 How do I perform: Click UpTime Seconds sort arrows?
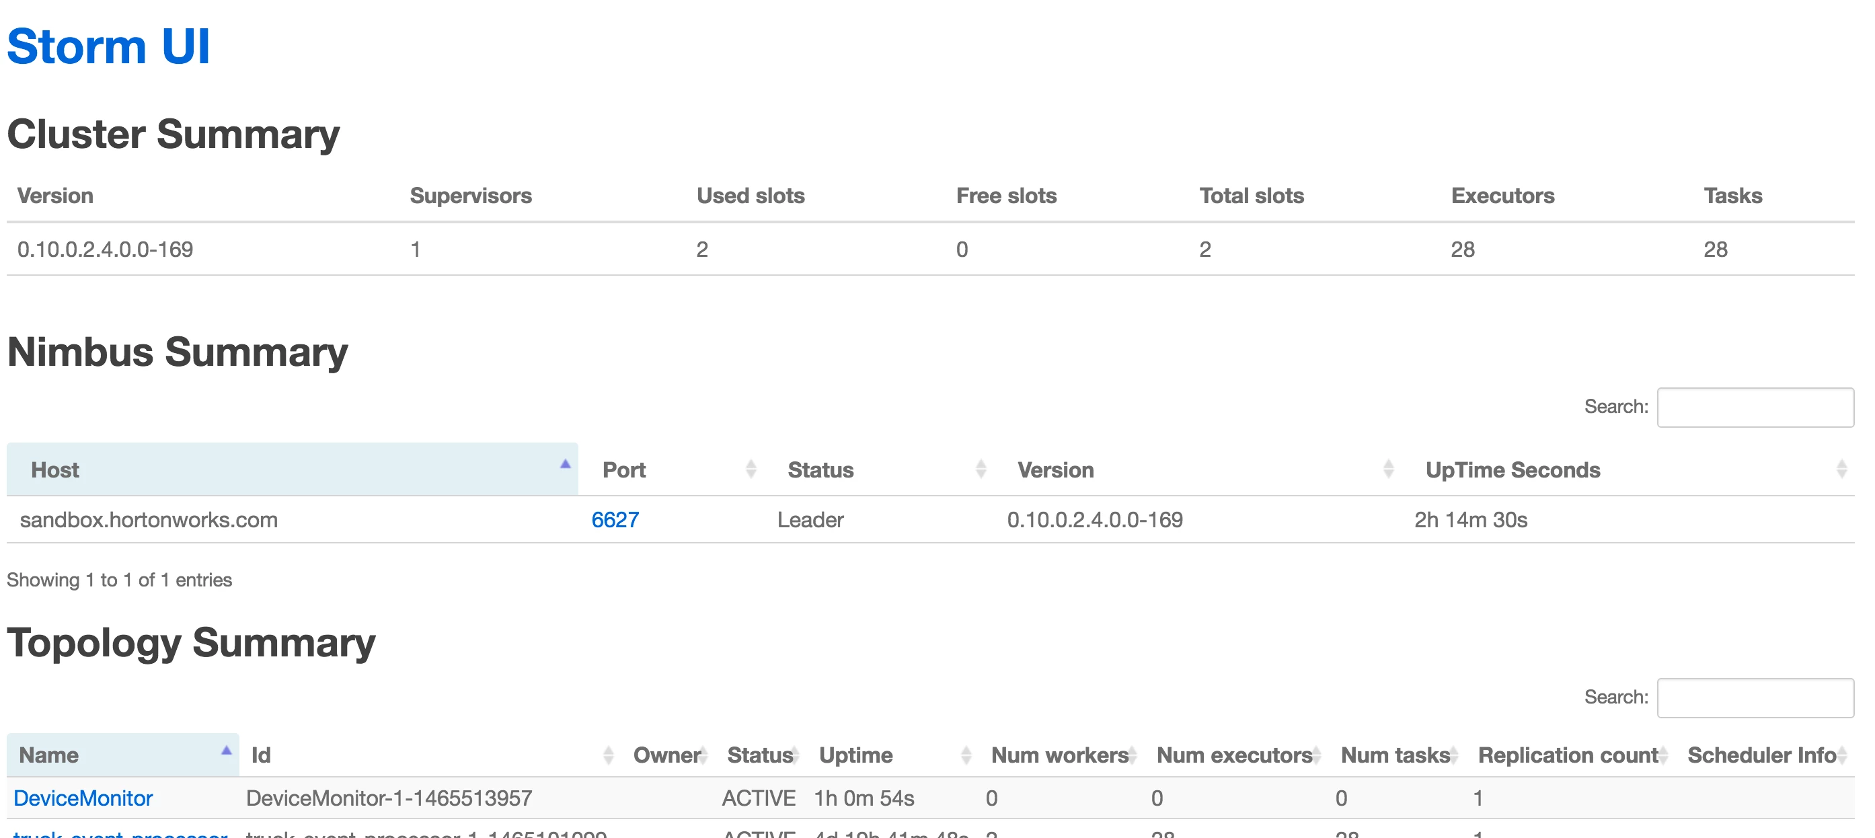click(1841, 469)
